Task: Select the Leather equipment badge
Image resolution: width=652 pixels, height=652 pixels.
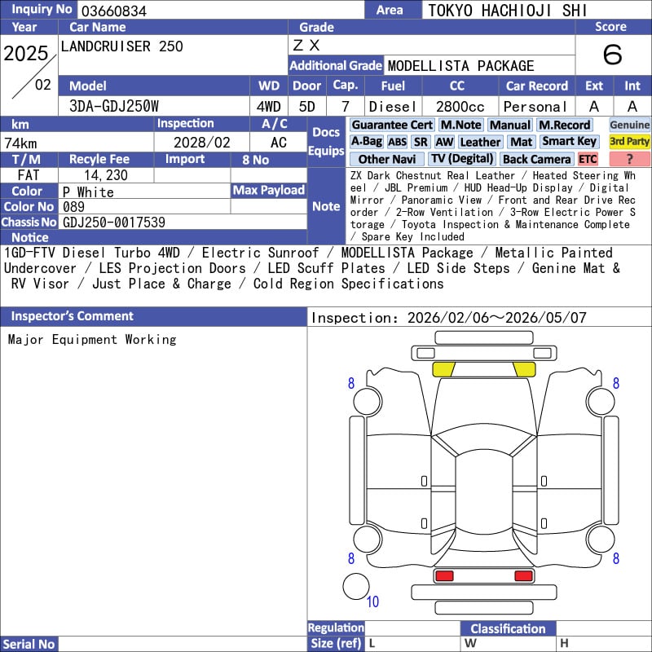Action: pyautogui.click(x=480, y=142)
